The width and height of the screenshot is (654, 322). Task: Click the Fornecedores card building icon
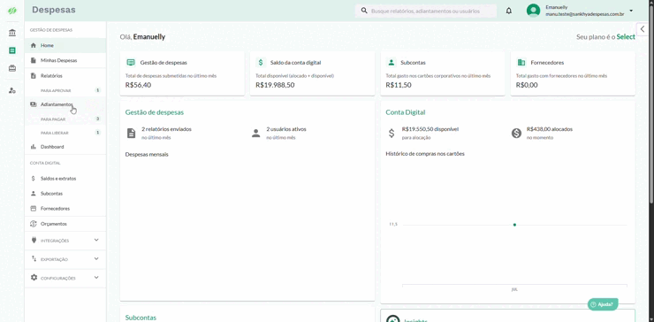point(521,63)
